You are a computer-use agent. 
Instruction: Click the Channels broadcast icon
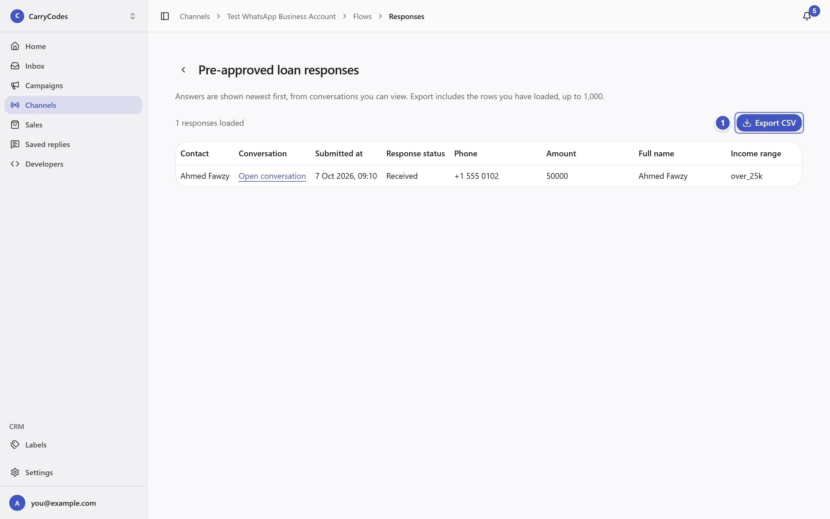pyautogui.click(x=15, y=105)
